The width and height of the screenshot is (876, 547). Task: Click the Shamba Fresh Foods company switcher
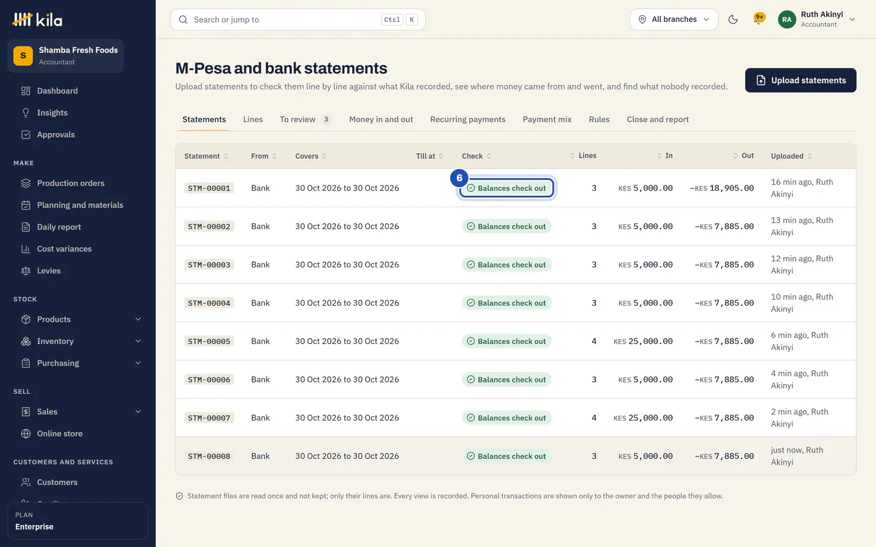[x=66, y=56]
